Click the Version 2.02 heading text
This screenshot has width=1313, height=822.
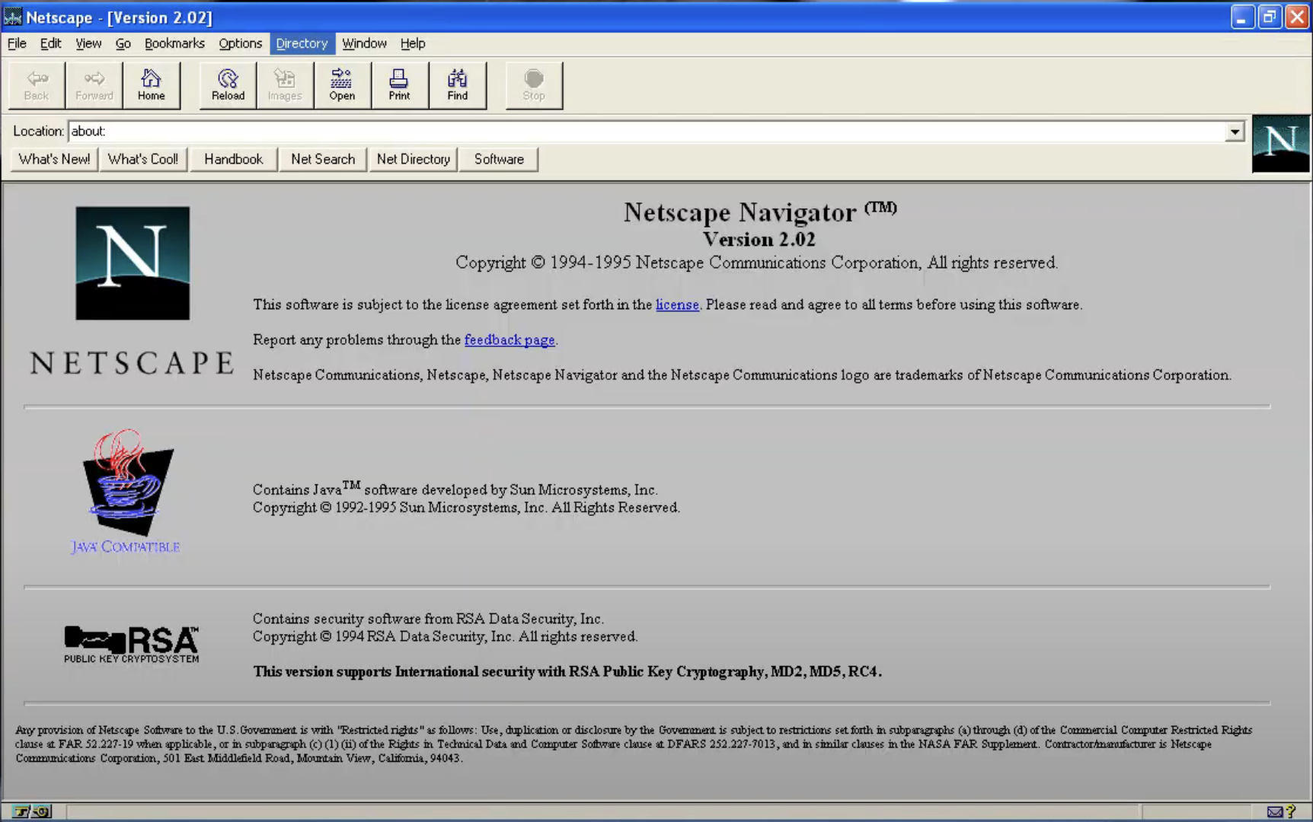pos(759,240)
